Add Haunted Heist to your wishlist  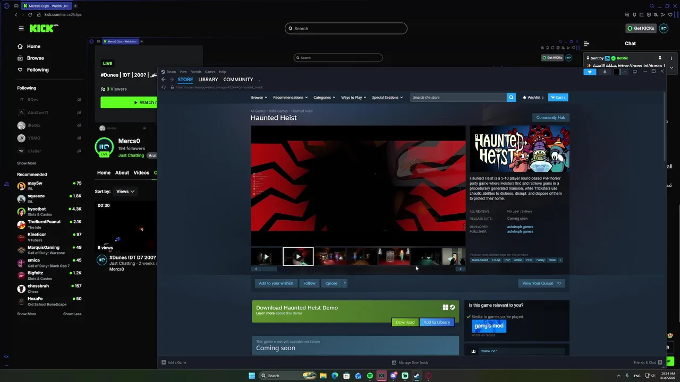pos(276,283)
